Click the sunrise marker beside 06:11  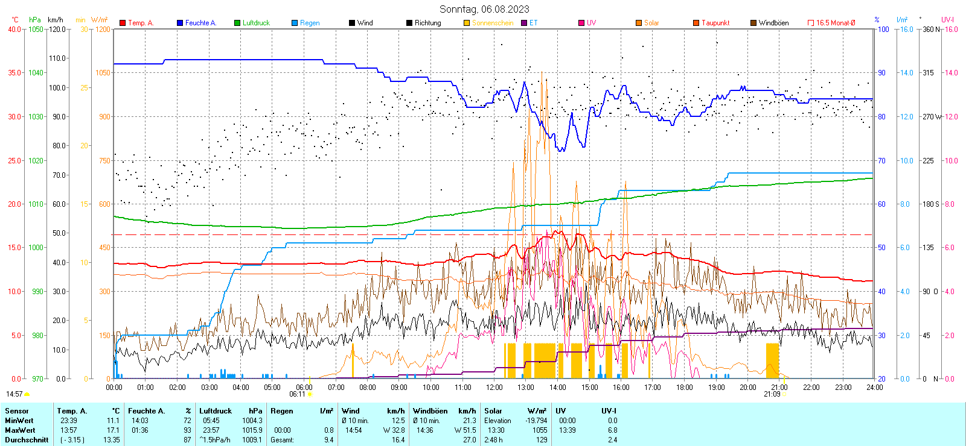click(x=310, y=394)
